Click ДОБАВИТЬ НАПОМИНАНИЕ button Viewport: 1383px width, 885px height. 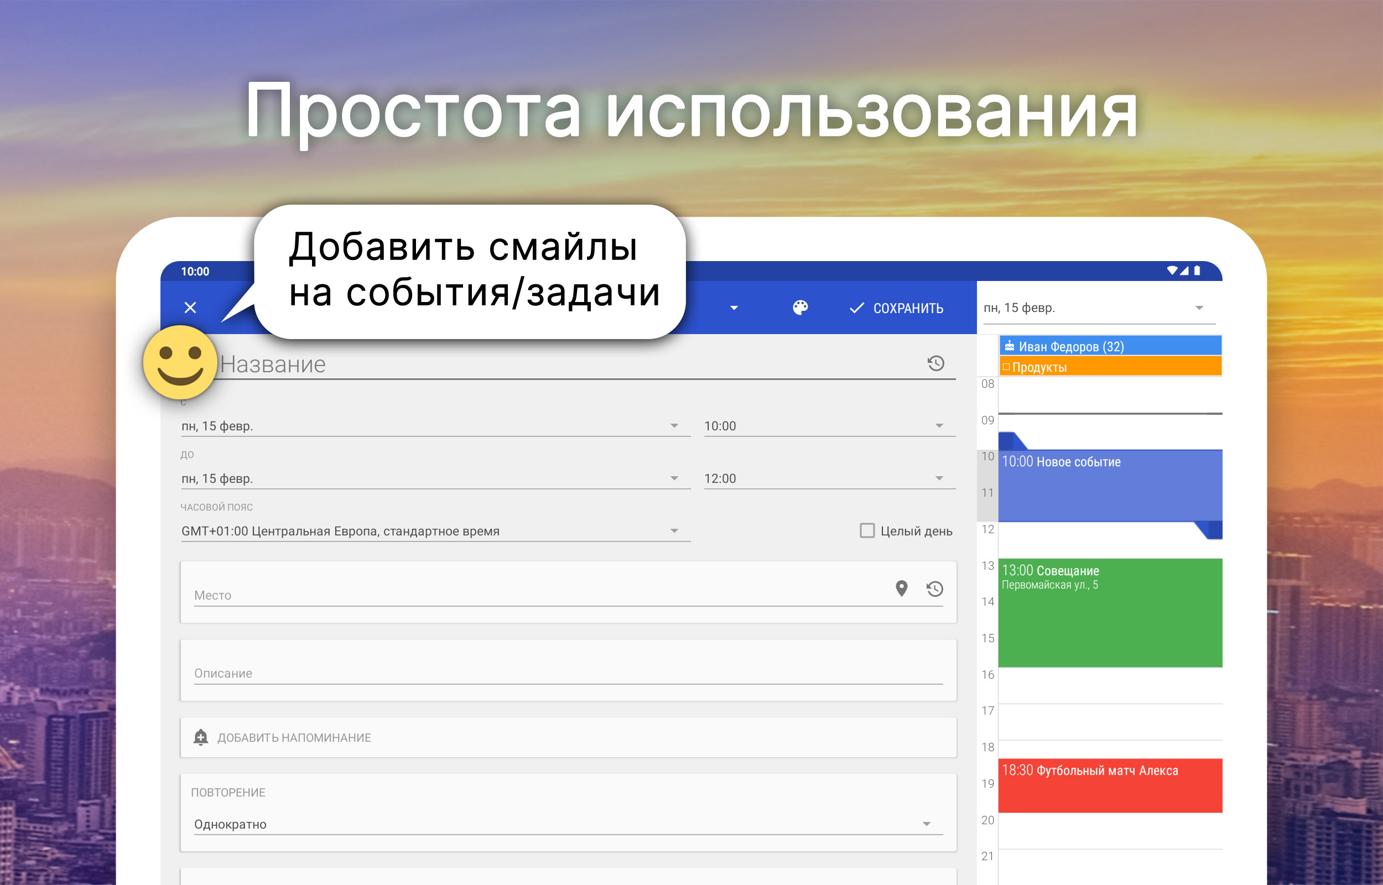click(x=294, y=737)
